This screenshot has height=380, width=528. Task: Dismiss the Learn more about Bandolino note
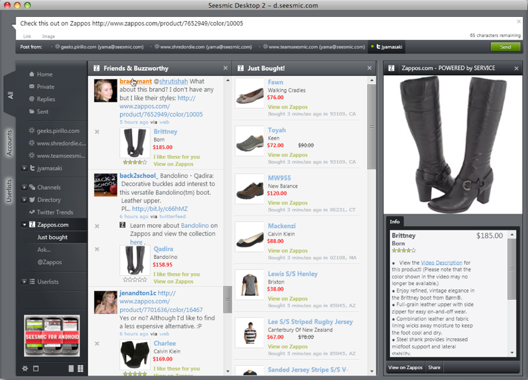point(97,226)
